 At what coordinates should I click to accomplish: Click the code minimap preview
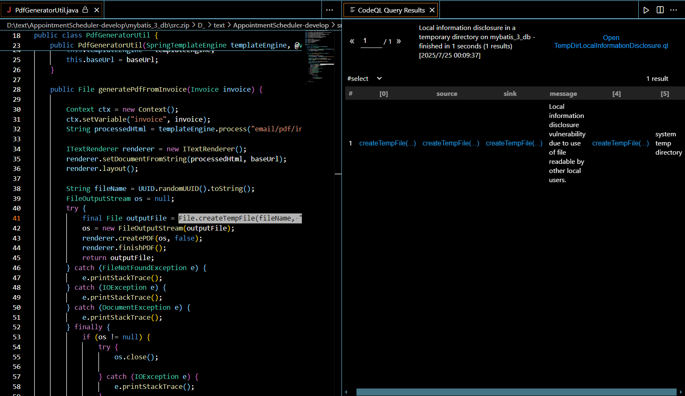click(319, 56)
